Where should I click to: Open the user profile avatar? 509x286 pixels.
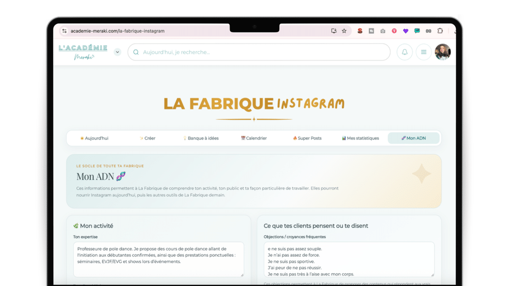pos(443,52)
